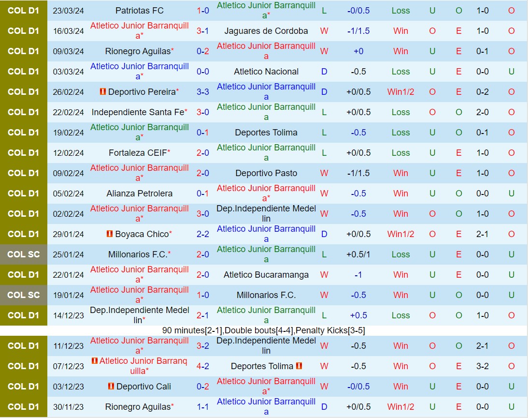
Task: Open the Patriotas FC team link
Action: (x=140, y=11)
